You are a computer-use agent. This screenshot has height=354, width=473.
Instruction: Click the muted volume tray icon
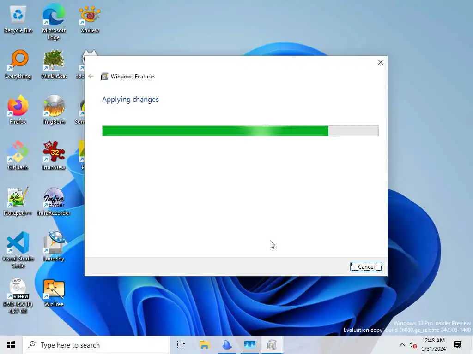click(413, 345)
